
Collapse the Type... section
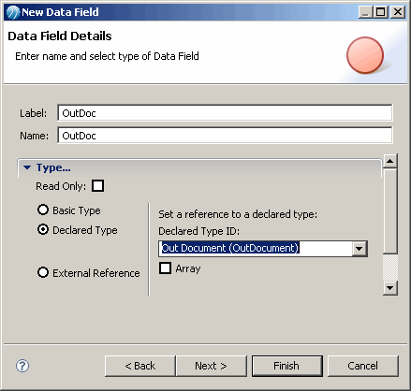pyautogui.click(x=27, y=167)
